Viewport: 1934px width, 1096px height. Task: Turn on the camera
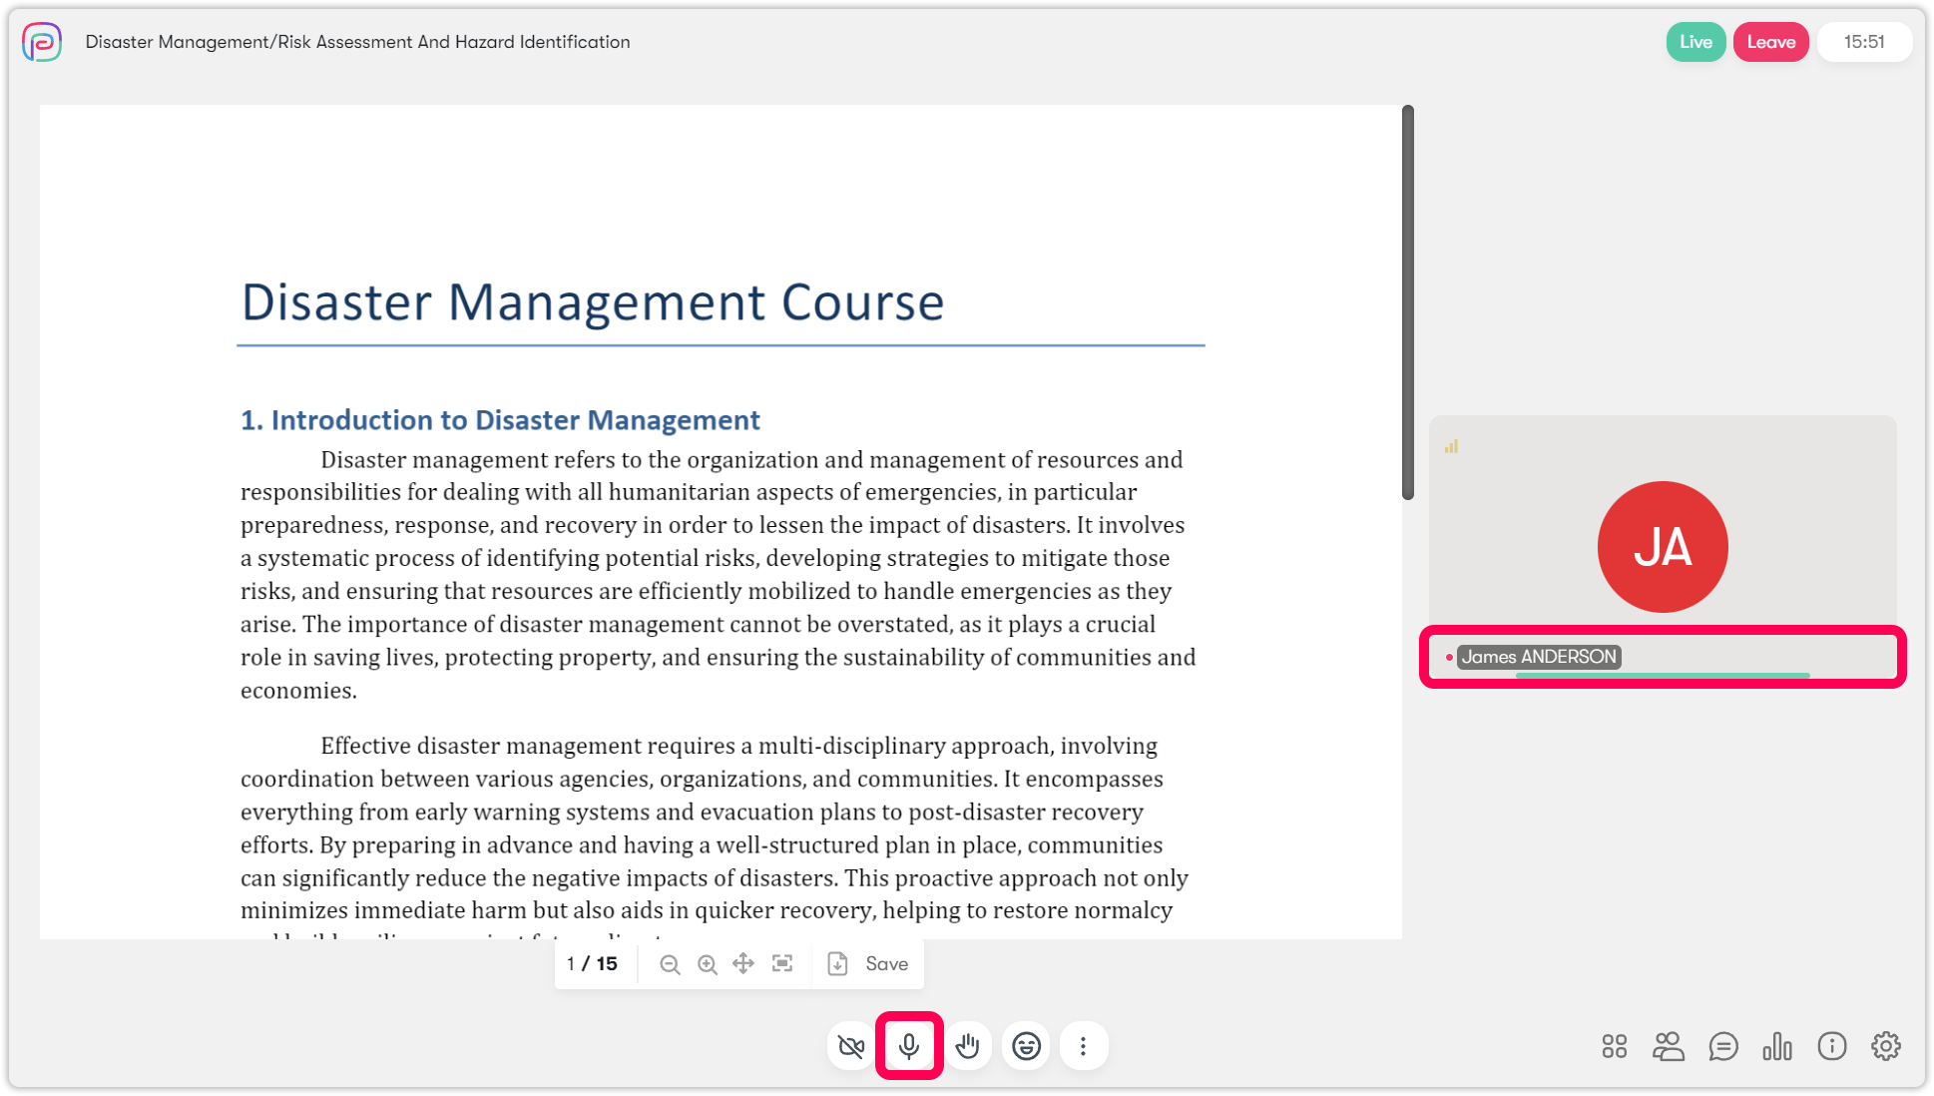[x=851, y=1046]
